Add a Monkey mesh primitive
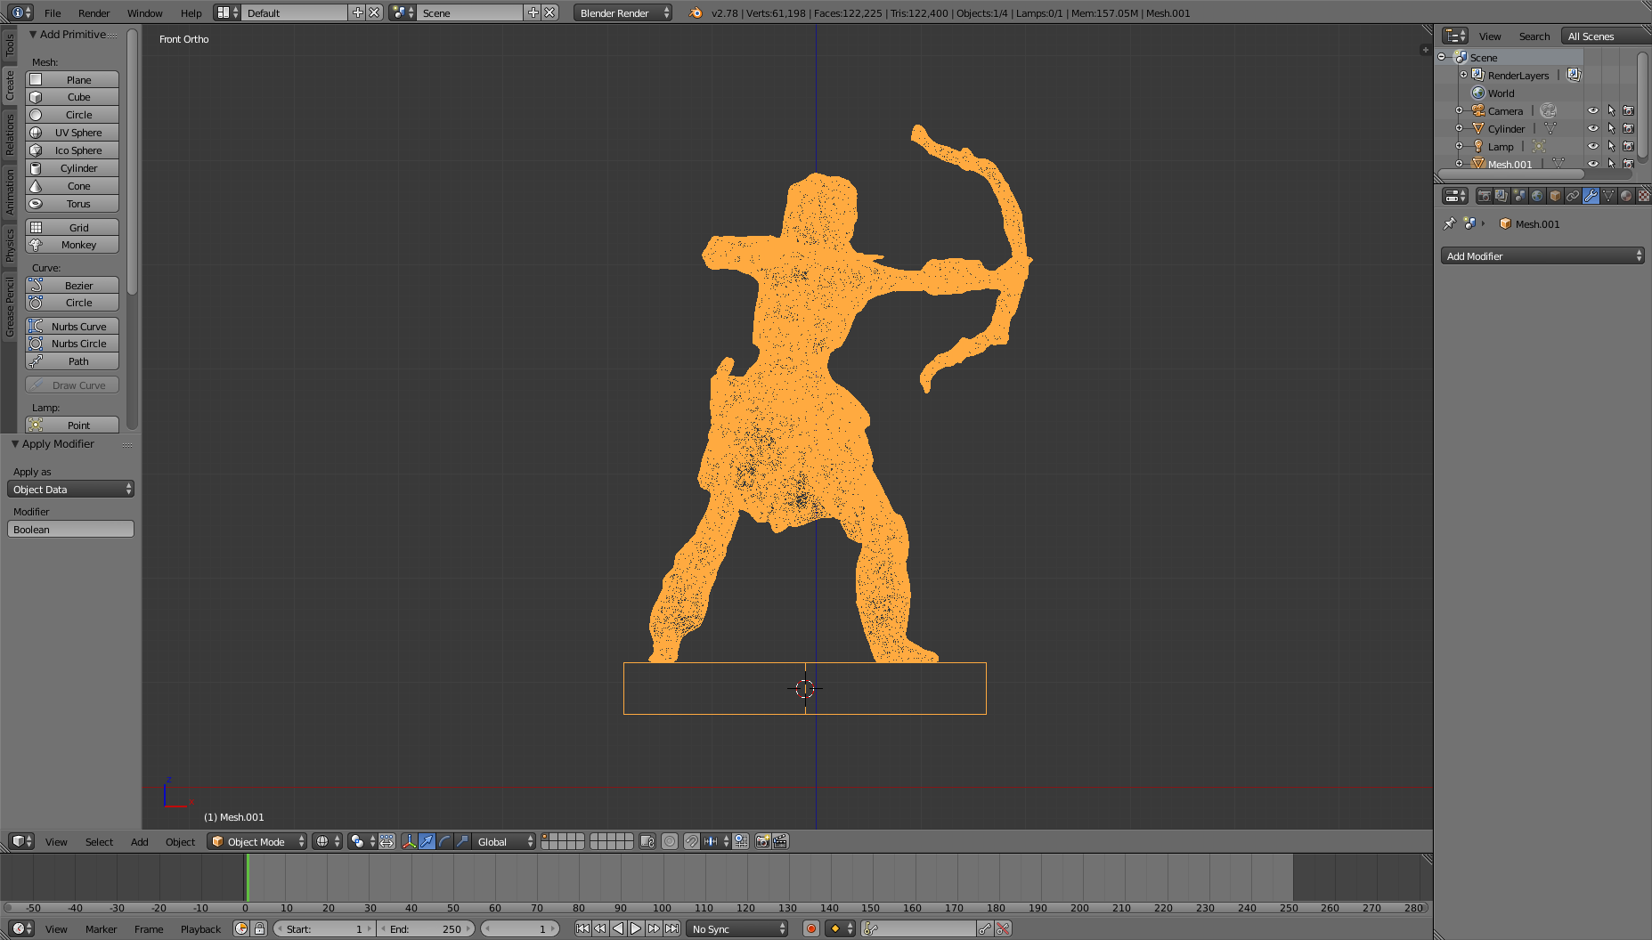1652x940 pixels. tap(72, 245)
